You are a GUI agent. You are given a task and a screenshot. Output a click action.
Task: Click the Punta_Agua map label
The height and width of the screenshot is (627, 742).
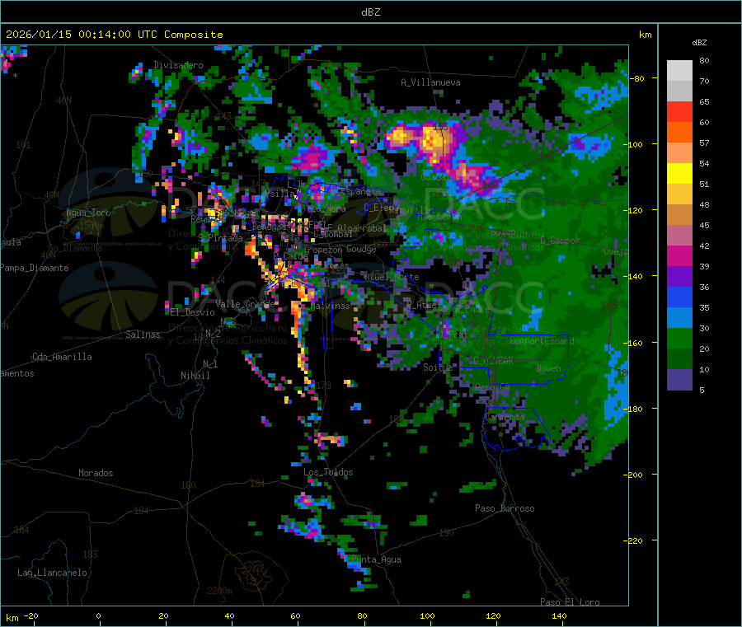pos(376,559)
